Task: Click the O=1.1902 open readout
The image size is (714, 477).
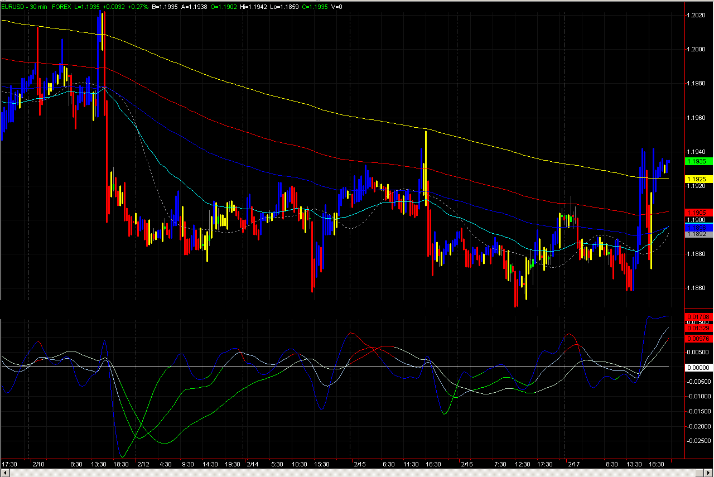Action: [224, 7]
